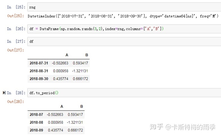Click column header A in Out[28] table
Viewport: 221px width, 136px height.
pyautogui.click(x=62, y=106)
